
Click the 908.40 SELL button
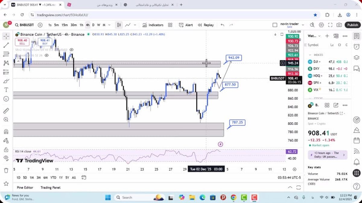[22, 42]
